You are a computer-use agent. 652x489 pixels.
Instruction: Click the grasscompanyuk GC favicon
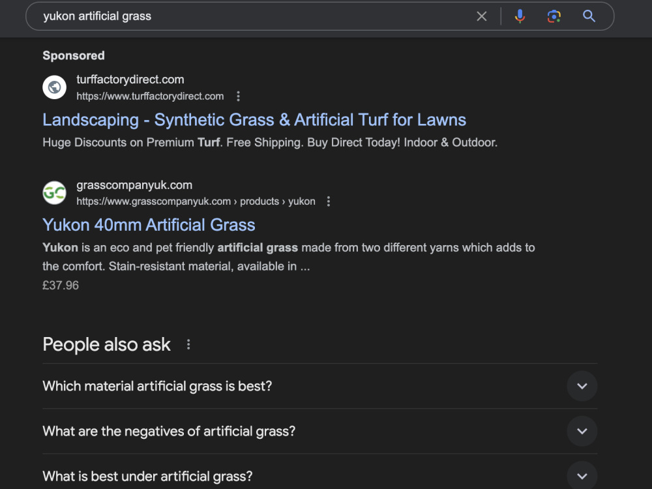(x=55, y=192)
